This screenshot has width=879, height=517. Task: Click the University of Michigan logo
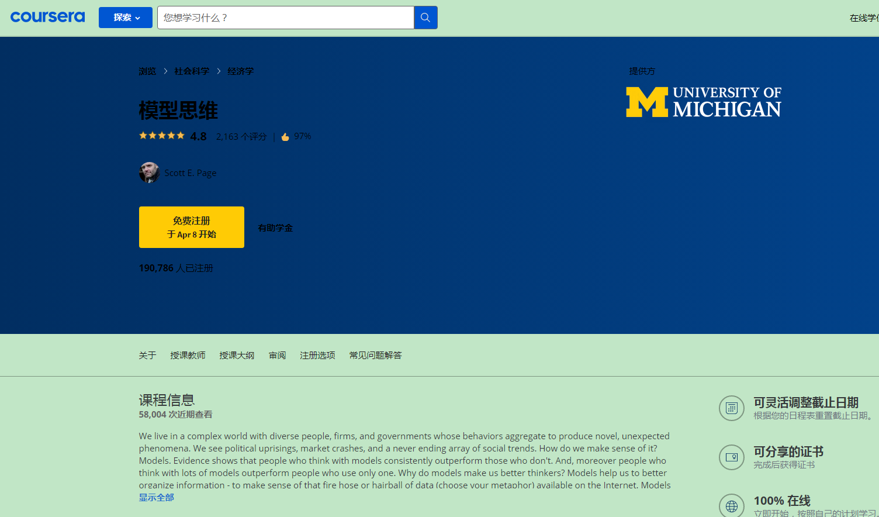[x=704, y=102]
